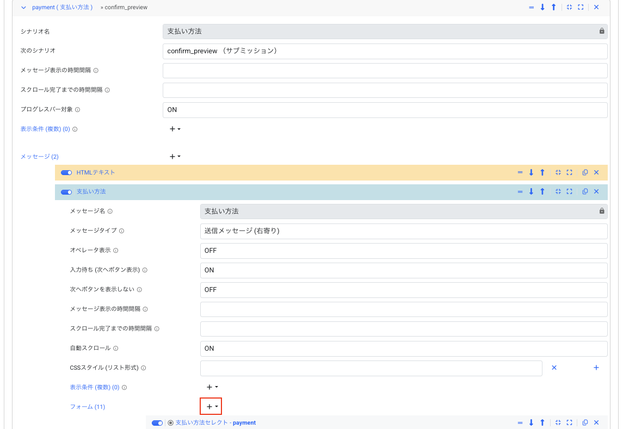Delete the 支払い方法 message

point(596,191)
